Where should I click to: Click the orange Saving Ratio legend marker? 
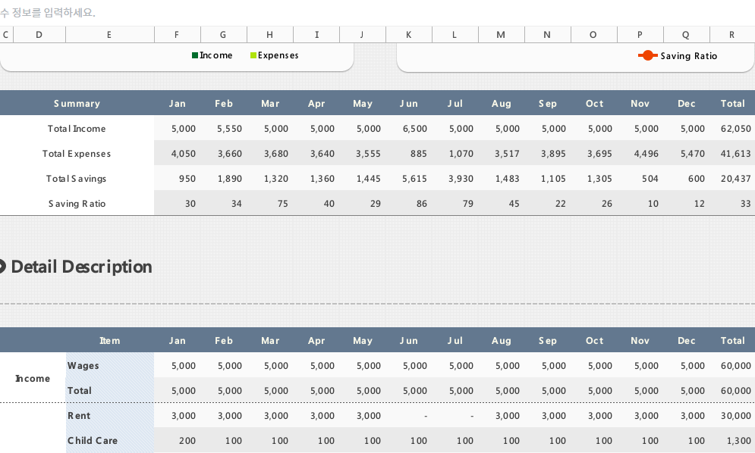(647, 56)
